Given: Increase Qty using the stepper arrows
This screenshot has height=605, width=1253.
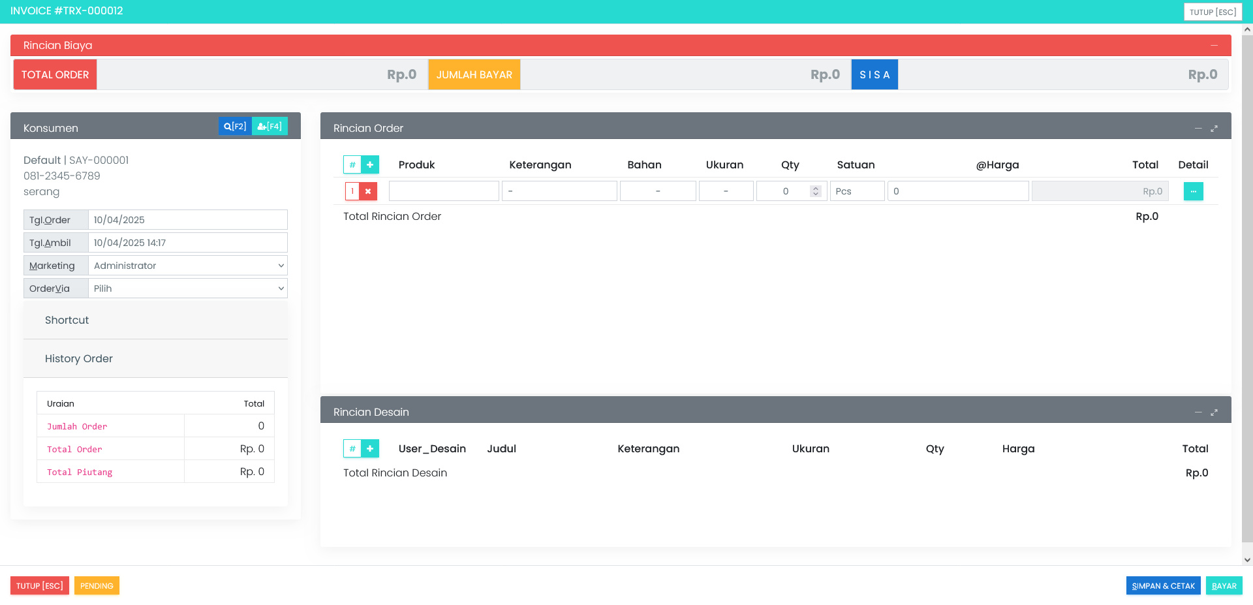Looking at the screenshot, I should click(x=815, y=189).
